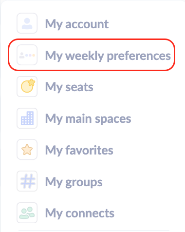
Task: Click the green people connects icon
Action: [27, 213]
